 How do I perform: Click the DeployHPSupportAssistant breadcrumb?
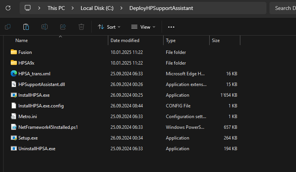tap(161, 8)
